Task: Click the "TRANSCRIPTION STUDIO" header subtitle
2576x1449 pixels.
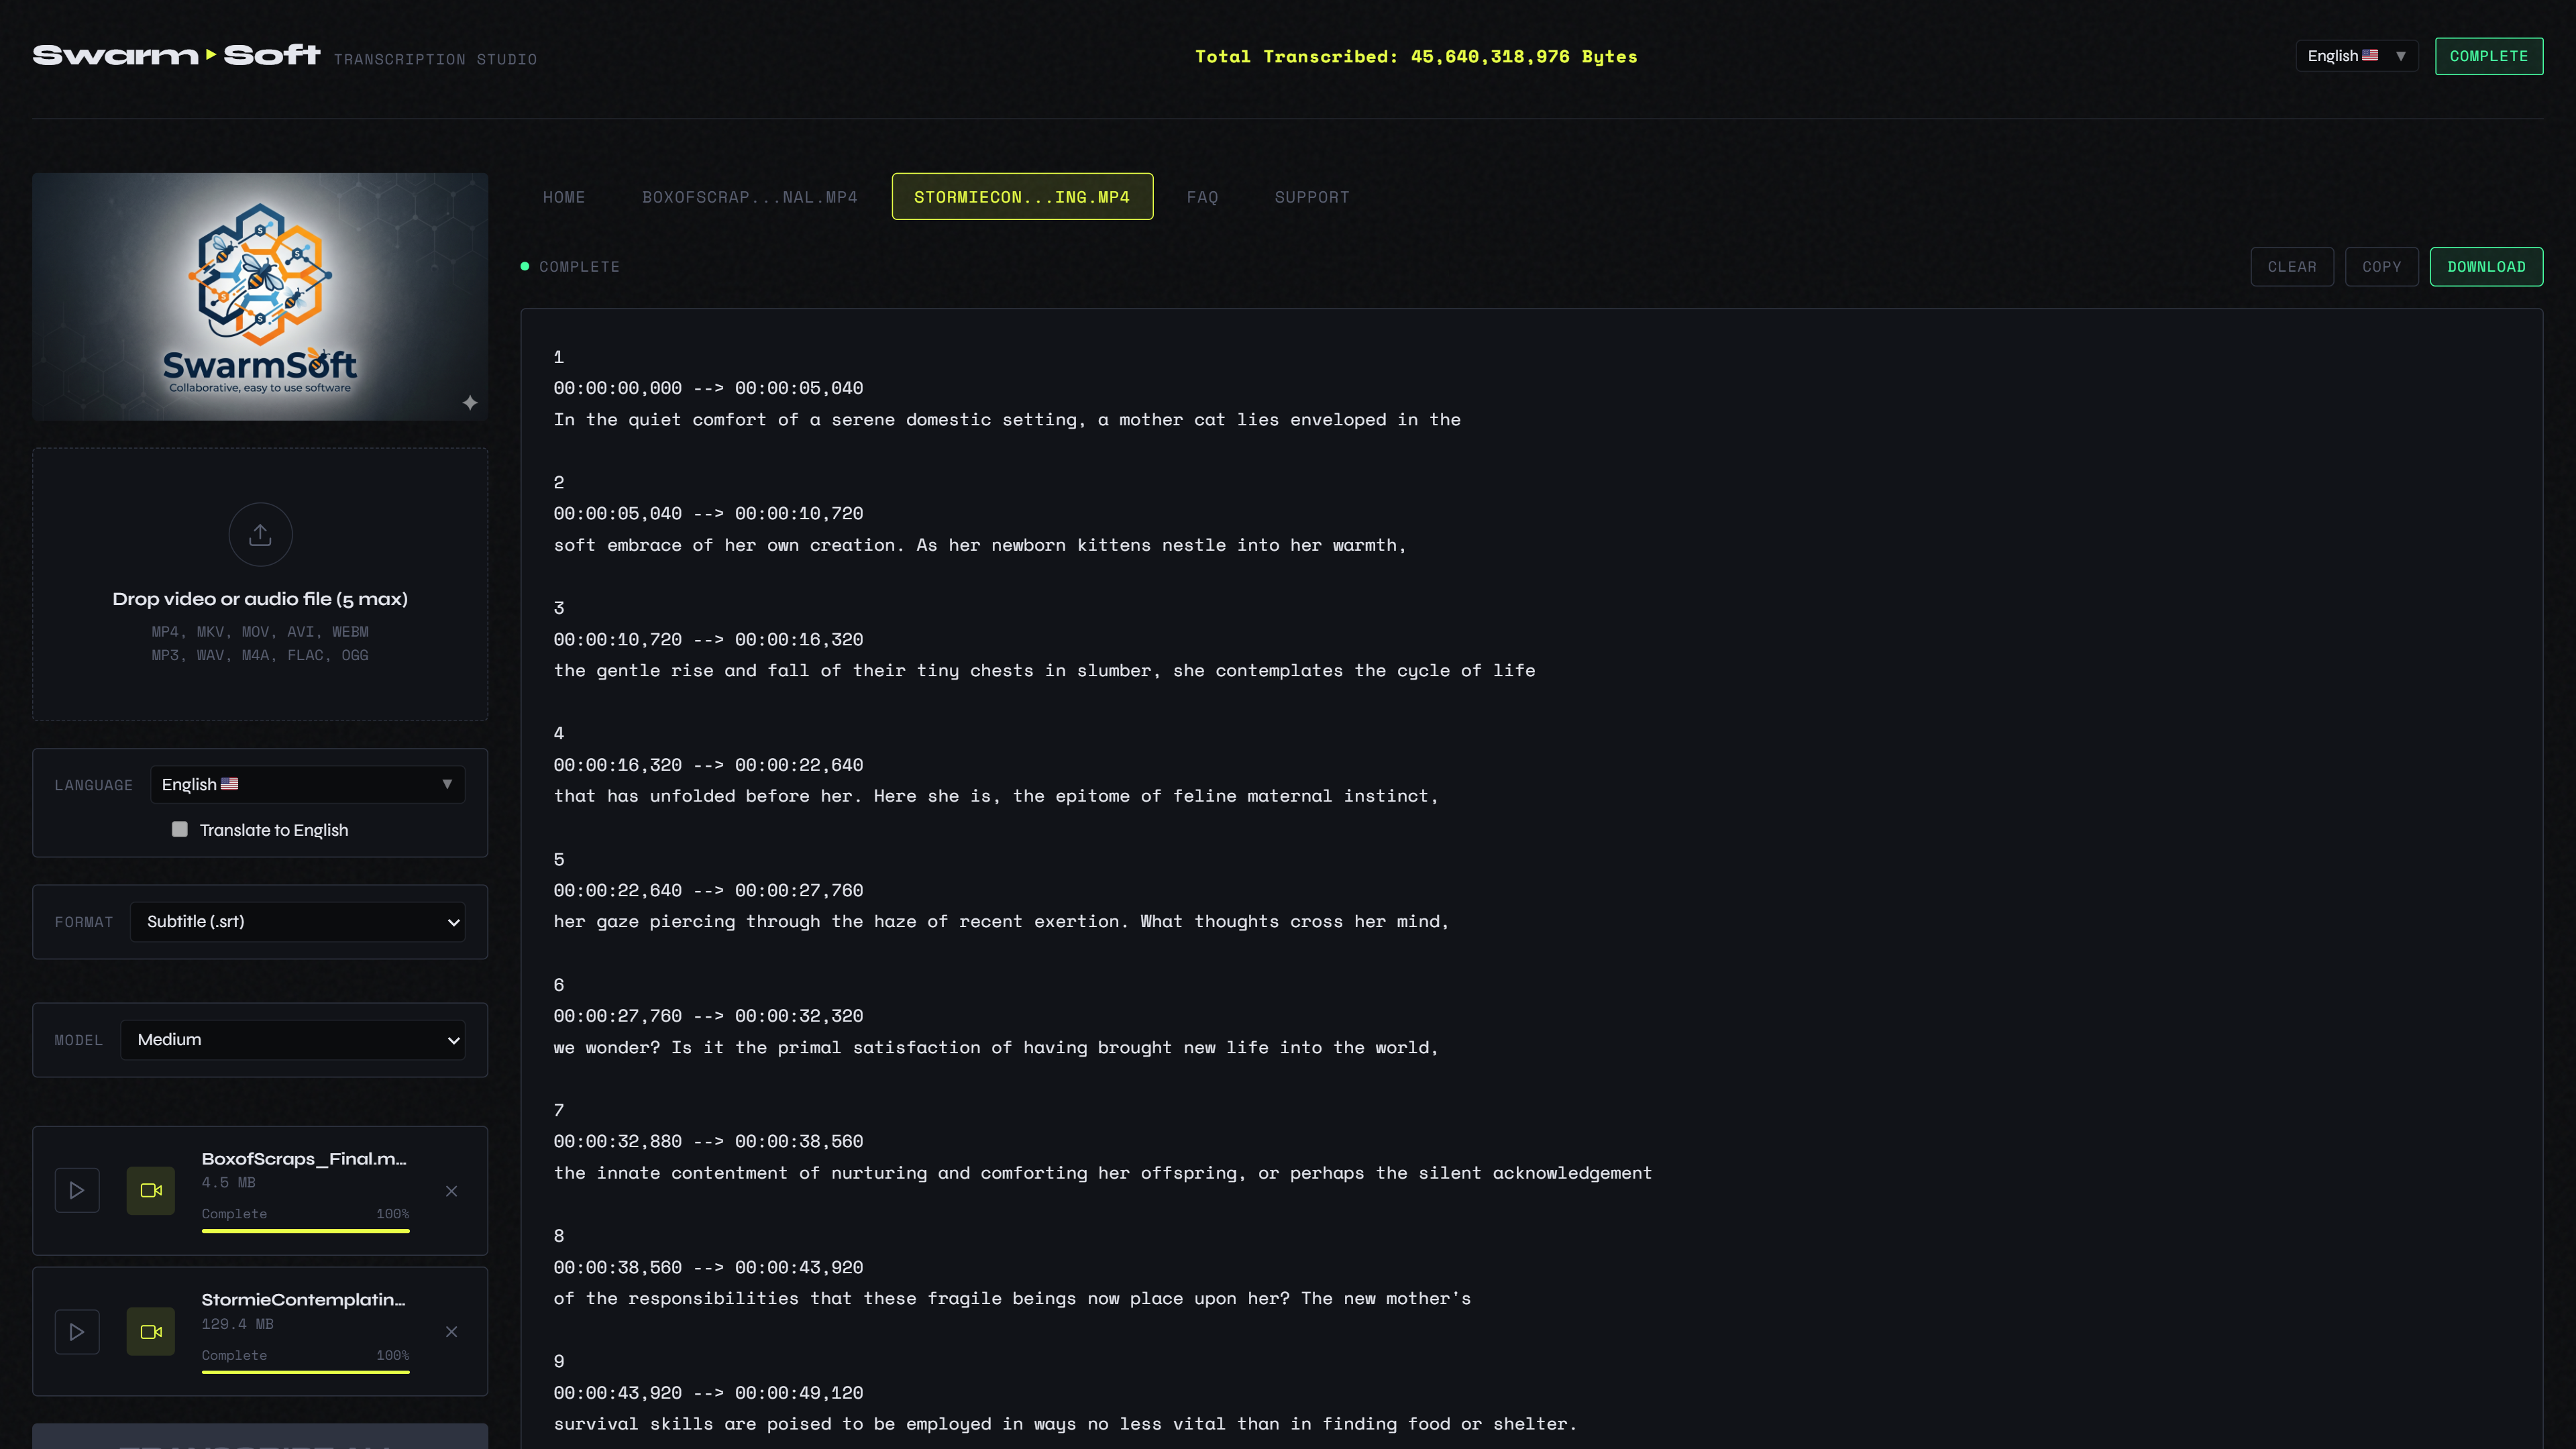Action: tap(435, 59)
